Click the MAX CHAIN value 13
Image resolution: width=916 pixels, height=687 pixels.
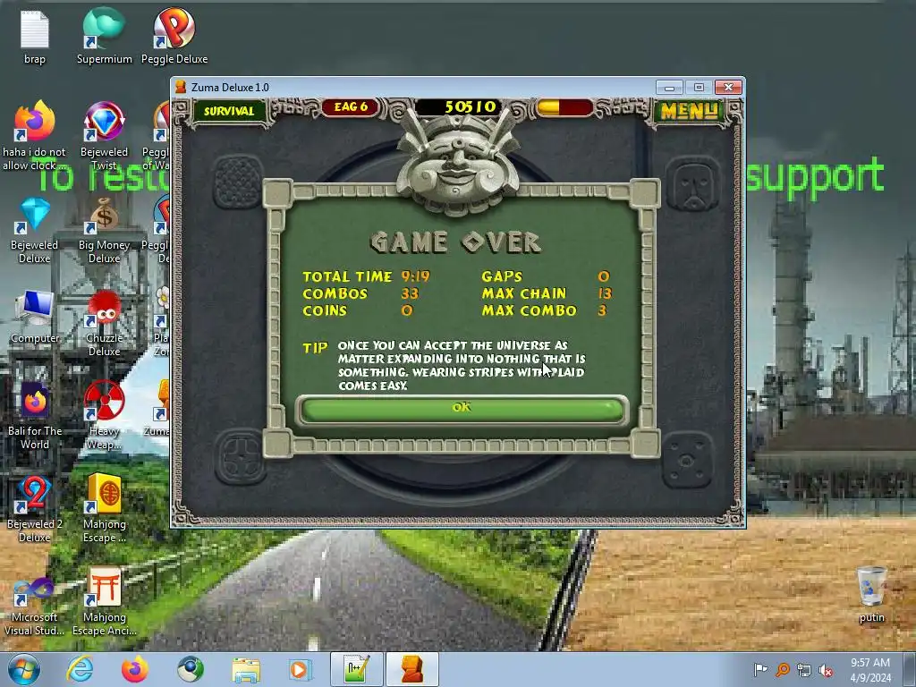[605, 293]
